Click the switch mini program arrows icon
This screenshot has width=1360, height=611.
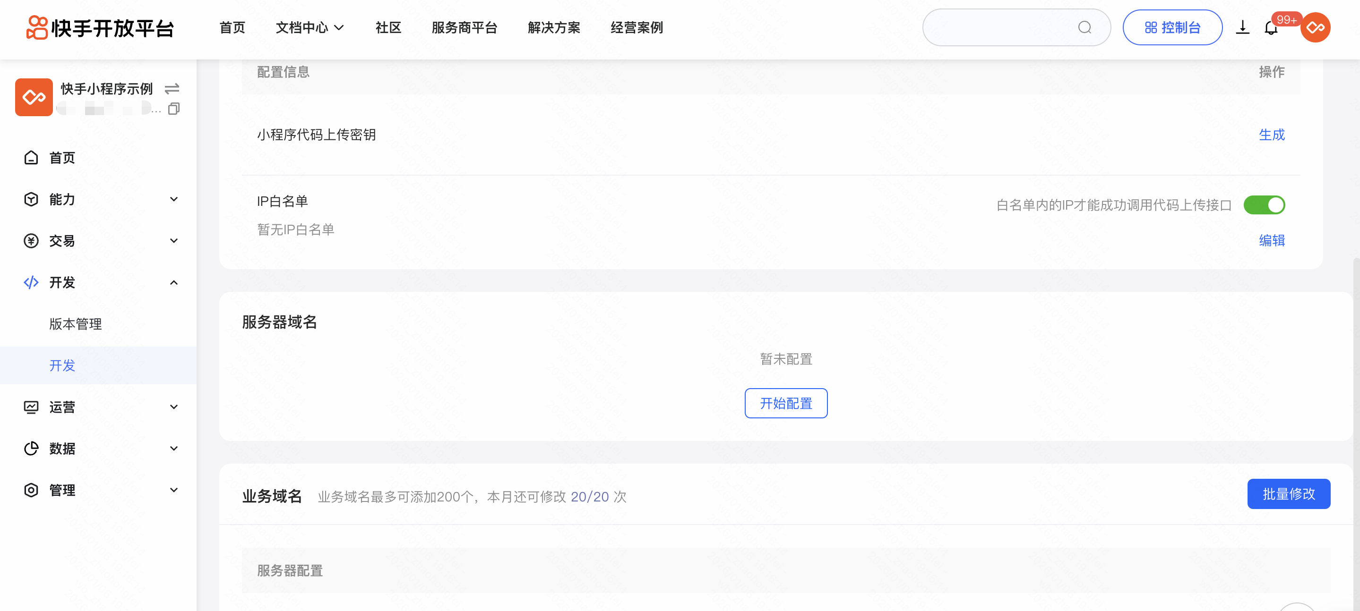(x=172, y=88)
